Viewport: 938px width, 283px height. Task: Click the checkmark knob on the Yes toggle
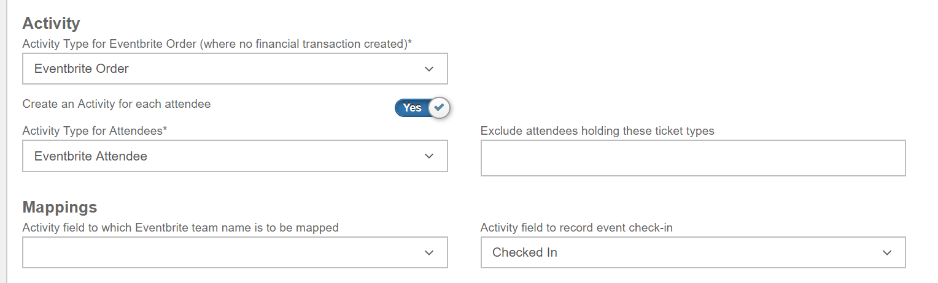(x=438, y=108)
